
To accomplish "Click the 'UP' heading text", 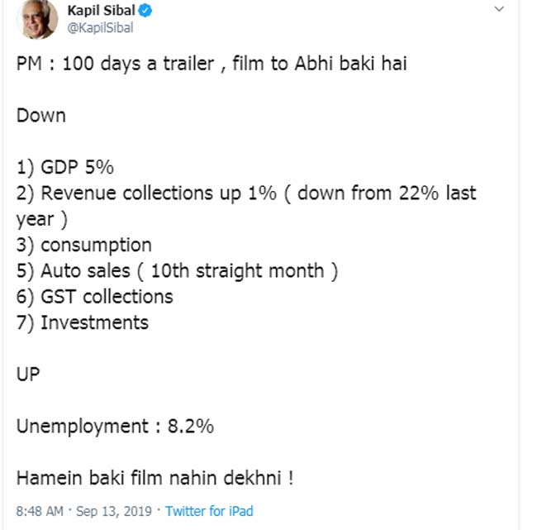I will [28, 375].
